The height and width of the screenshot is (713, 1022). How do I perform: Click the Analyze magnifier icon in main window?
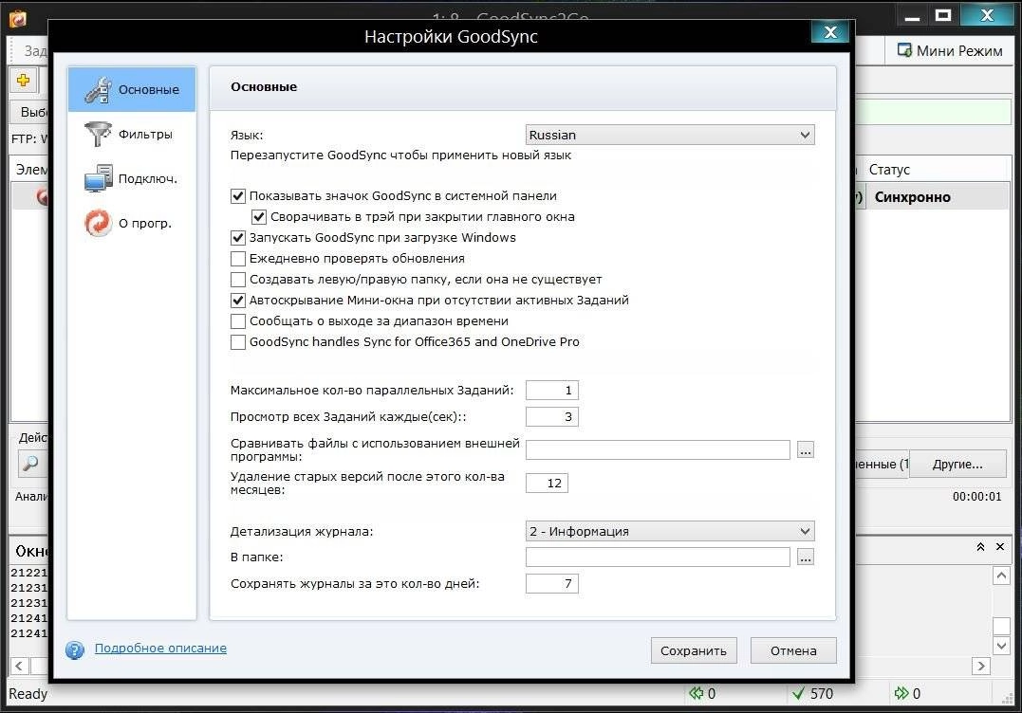pyautogui.click(x=30, y=464)
